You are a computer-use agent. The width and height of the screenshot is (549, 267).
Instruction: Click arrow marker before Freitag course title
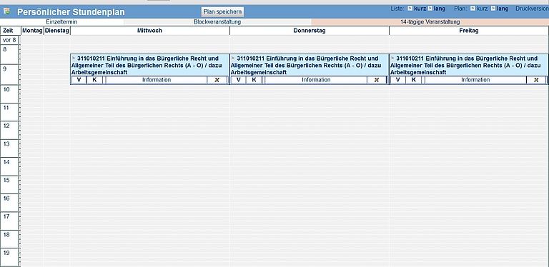pos(393,58)
